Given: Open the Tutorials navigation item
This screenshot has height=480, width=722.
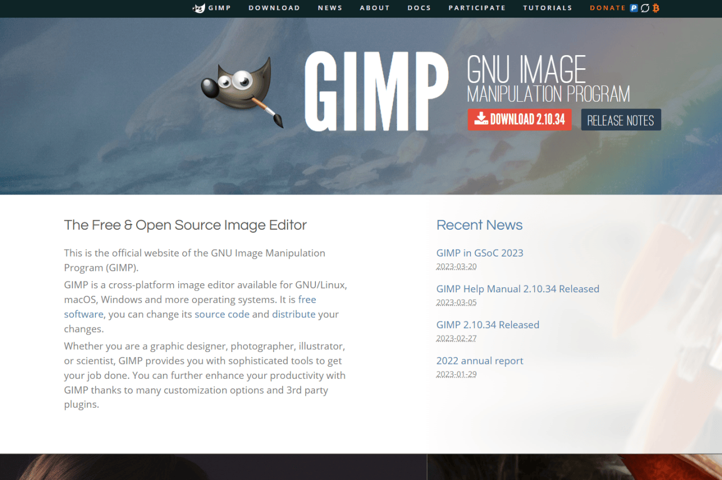Looking at the screenshot, I should pyautogui.click(x=547, y=8).
